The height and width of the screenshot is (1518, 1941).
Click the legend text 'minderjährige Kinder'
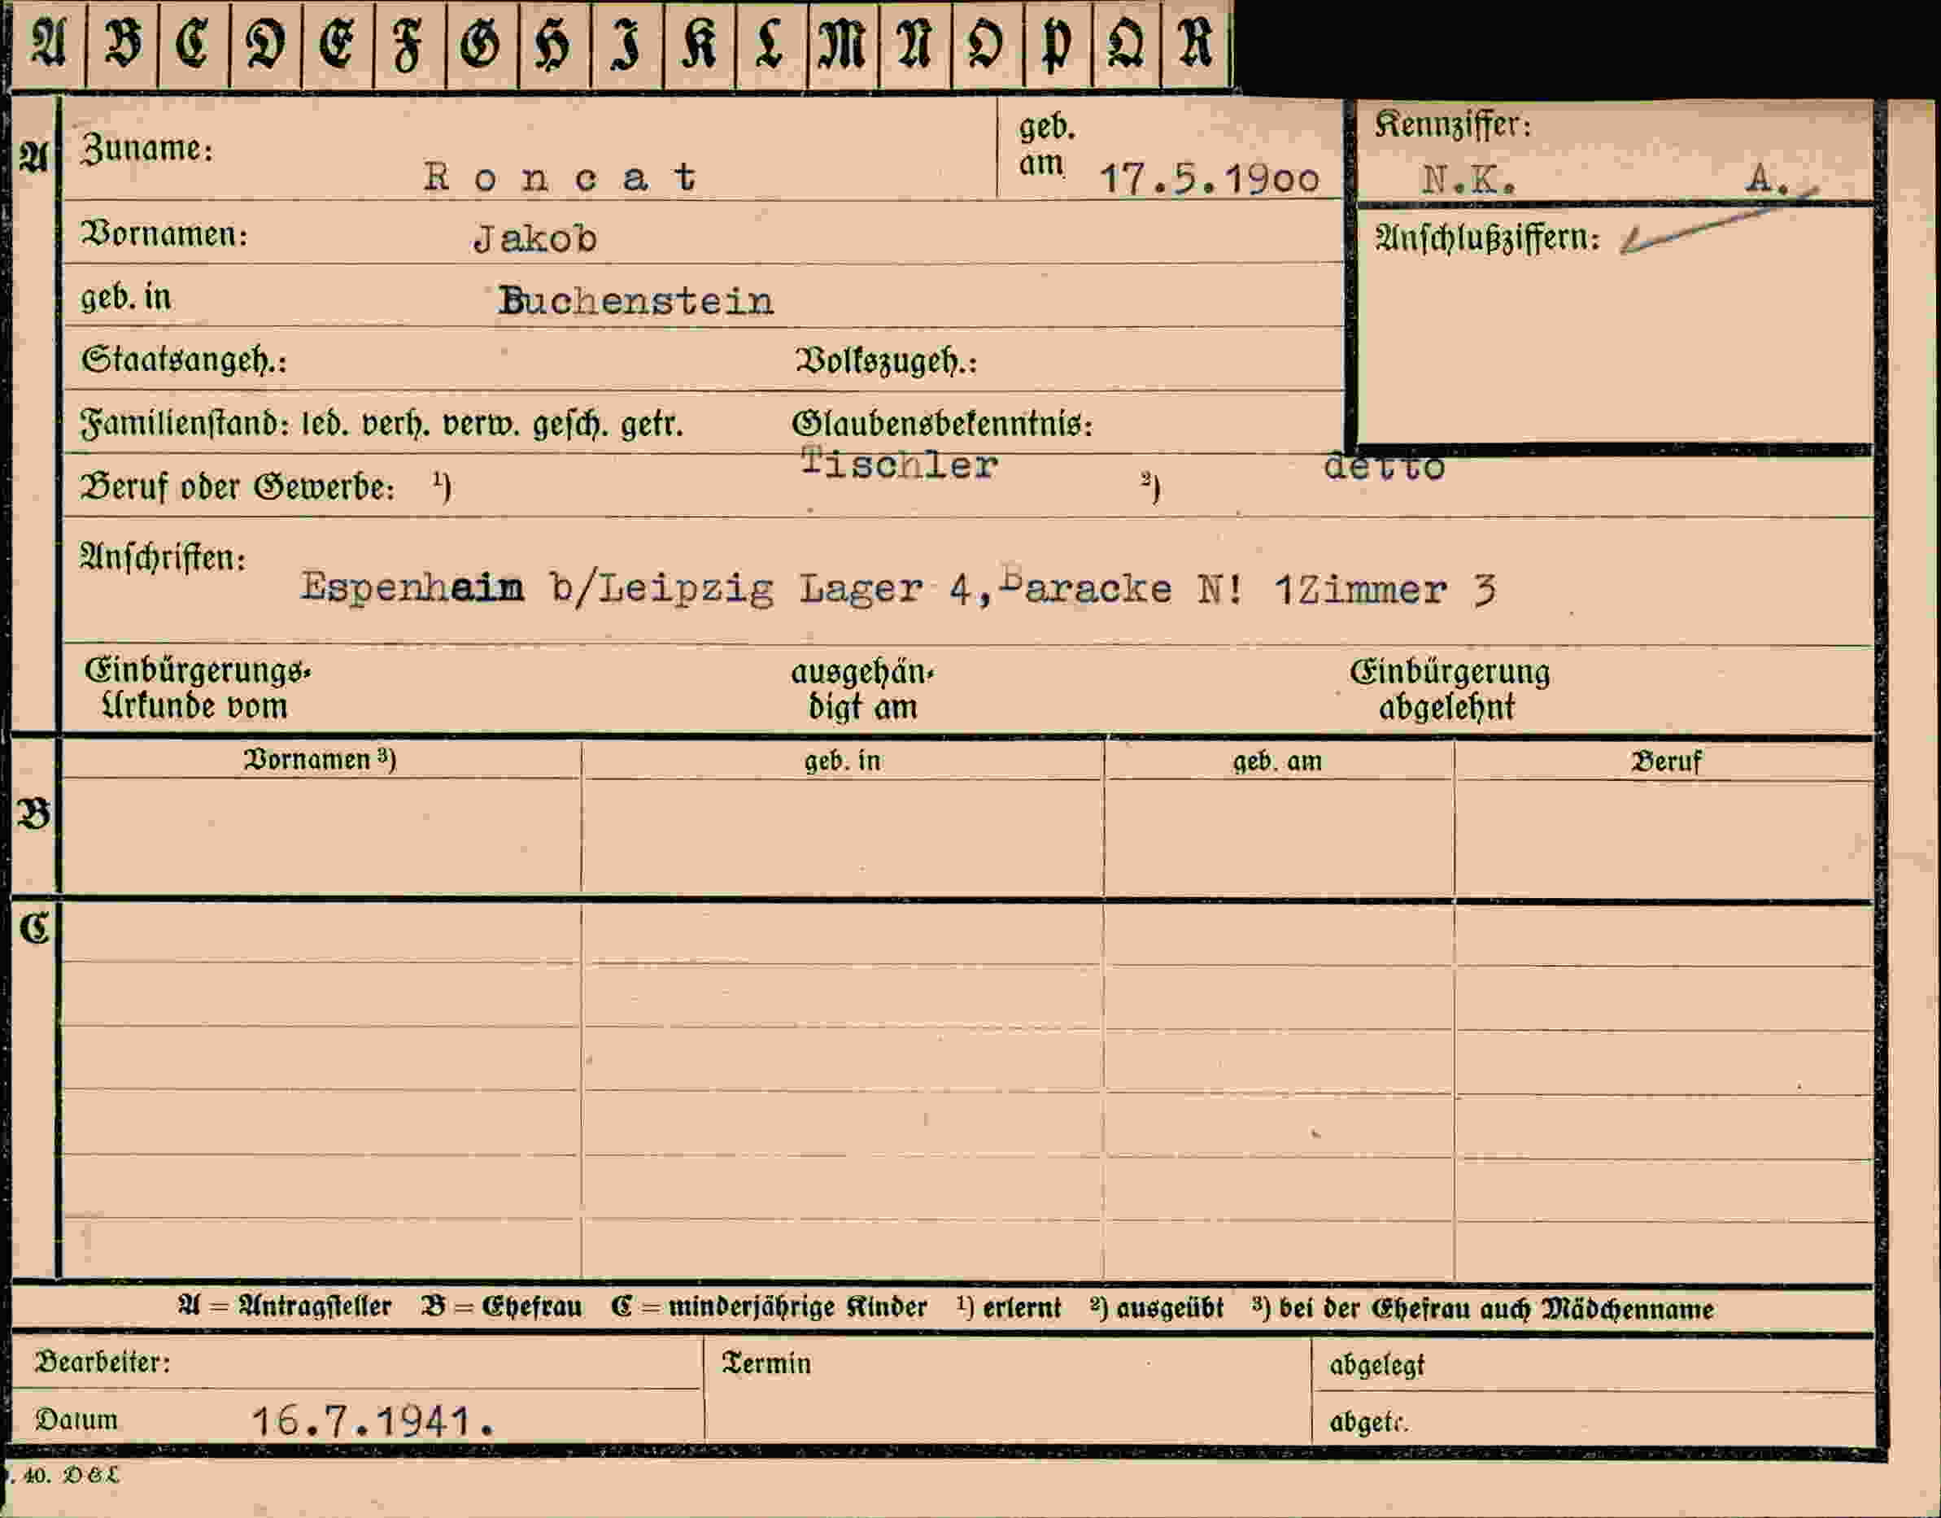tap(797, 1306)
